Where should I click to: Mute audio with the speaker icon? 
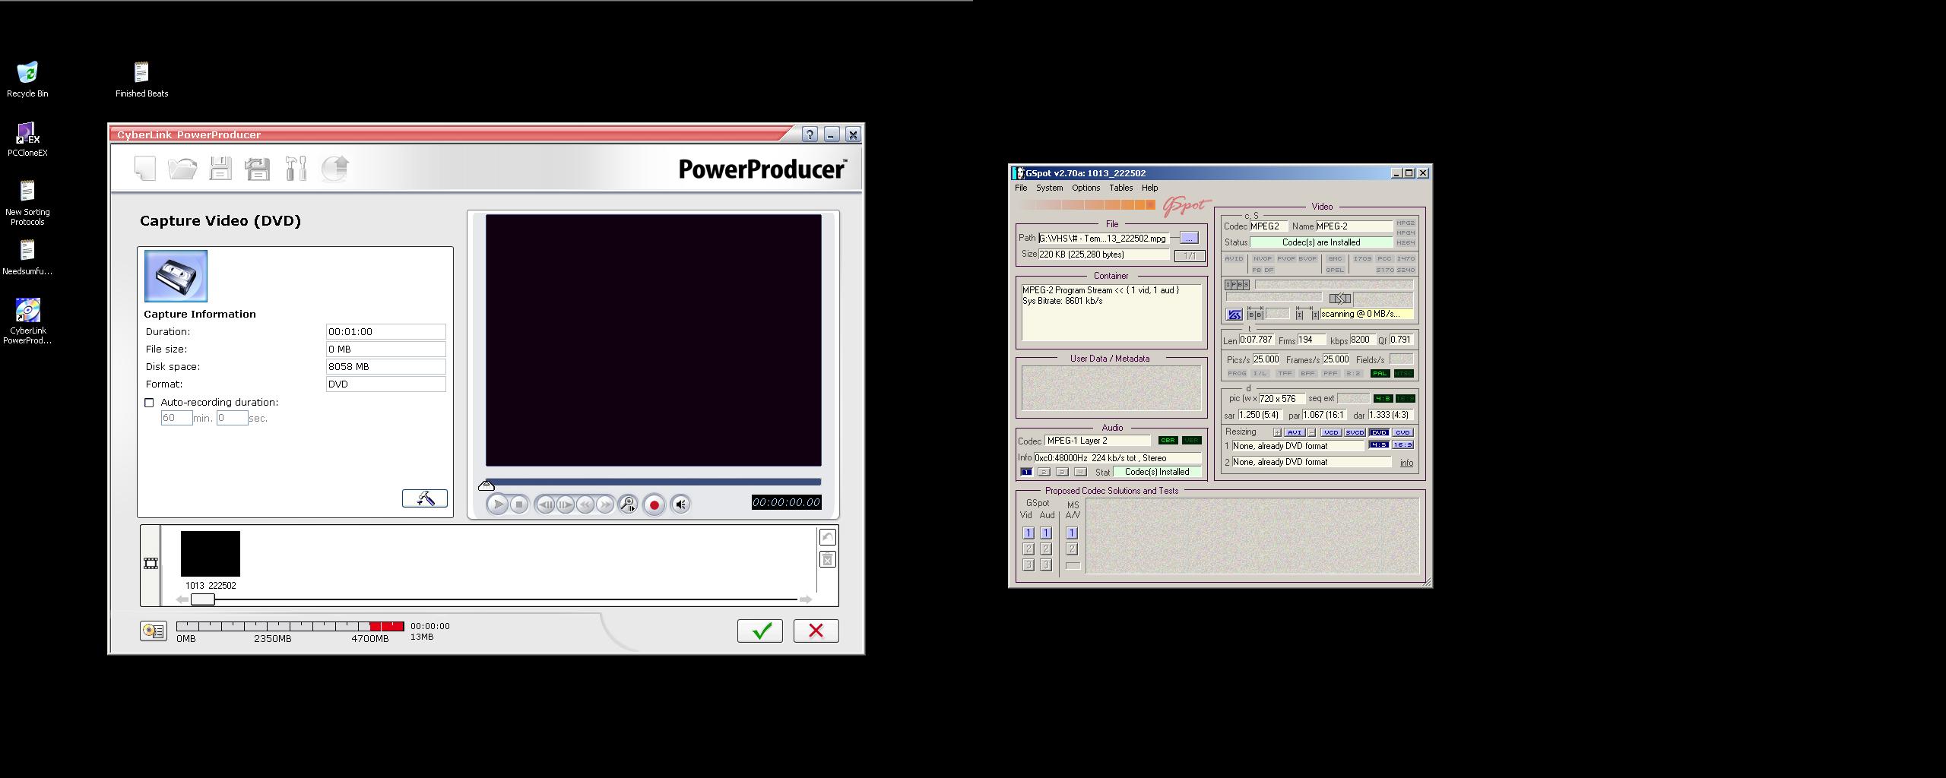click(681, 504)
